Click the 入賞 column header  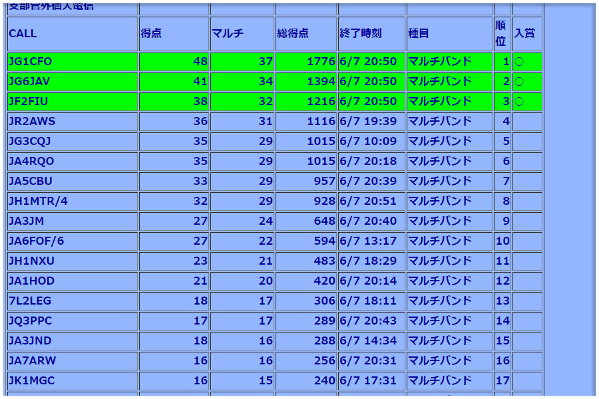pyautogui.click(x=524, y=34)
